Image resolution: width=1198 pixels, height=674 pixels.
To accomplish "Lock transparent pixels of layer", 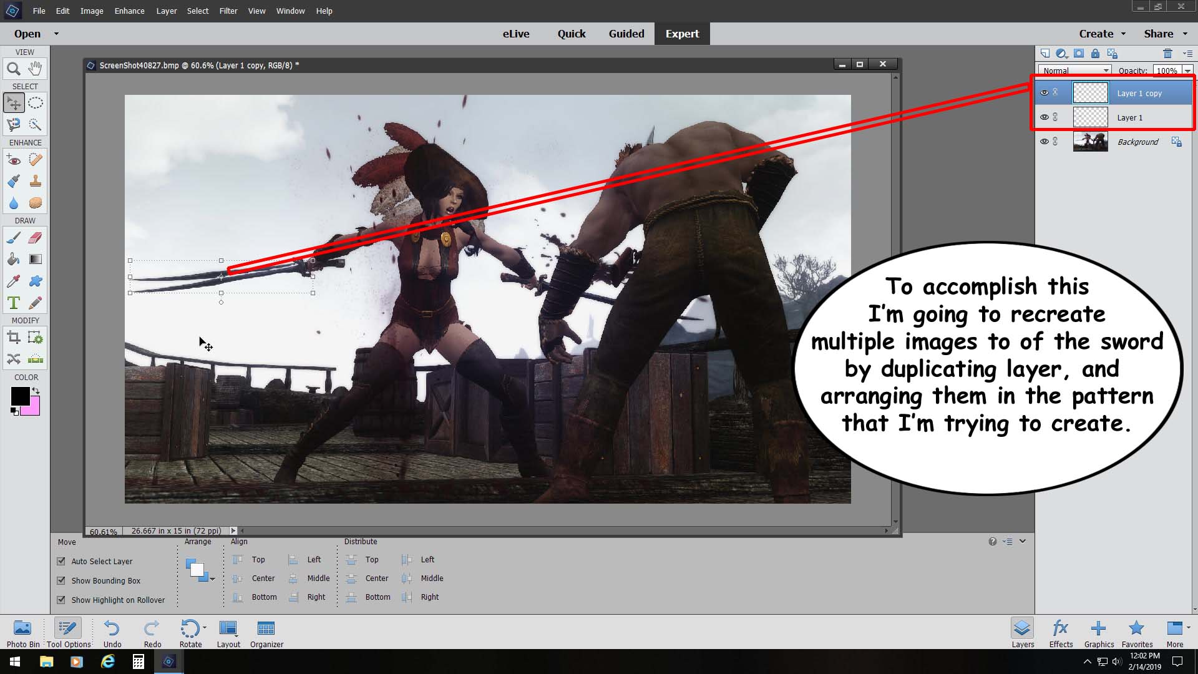I will pyautogui.click(x=1113, y=54).
